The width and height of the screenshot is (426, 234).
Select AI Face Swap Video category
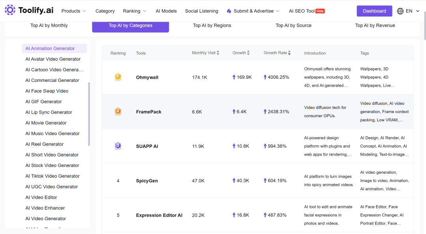click(x=47, y=91)
